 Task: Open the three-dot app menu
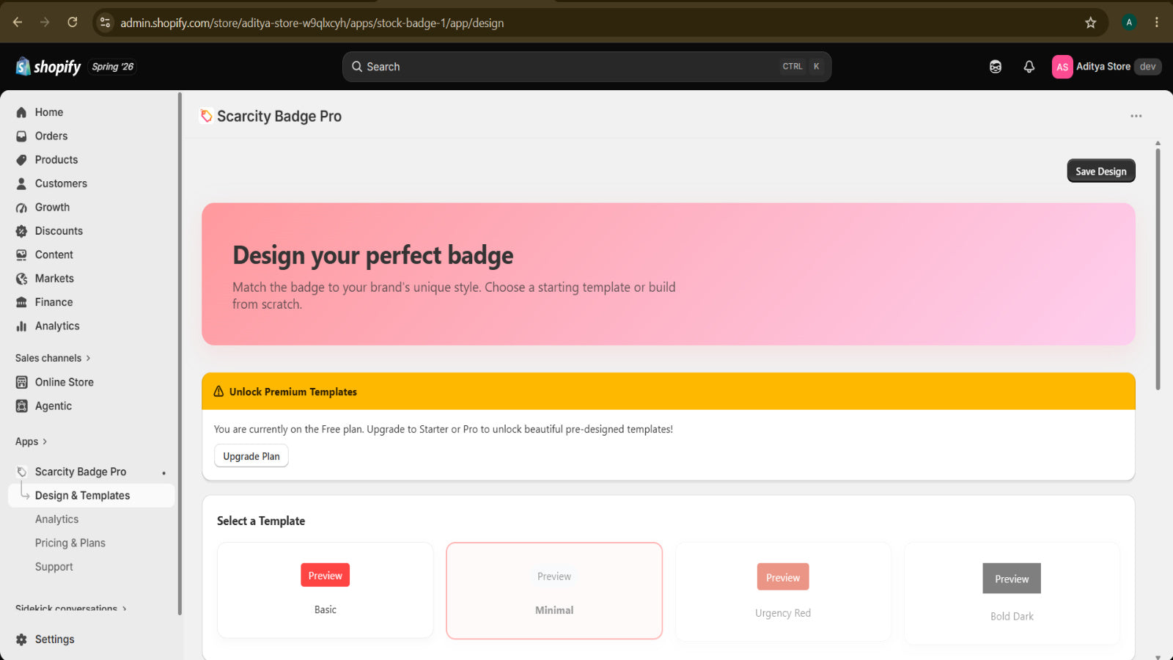(x=1136, y=116)
